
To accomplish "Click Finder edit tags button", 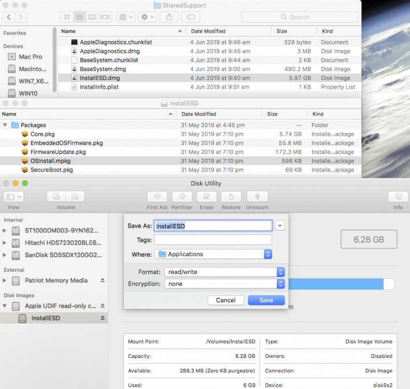I will click(191, 17).
